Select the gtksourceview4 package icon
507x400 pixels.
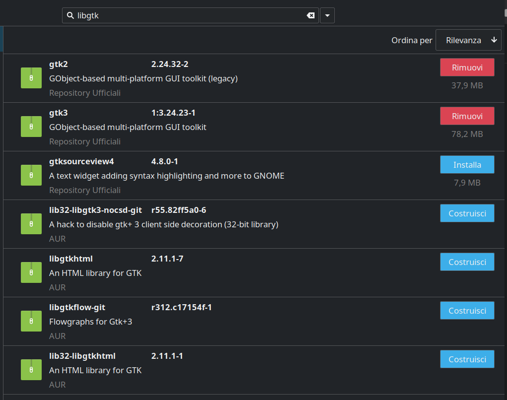[x=31, y=175]
